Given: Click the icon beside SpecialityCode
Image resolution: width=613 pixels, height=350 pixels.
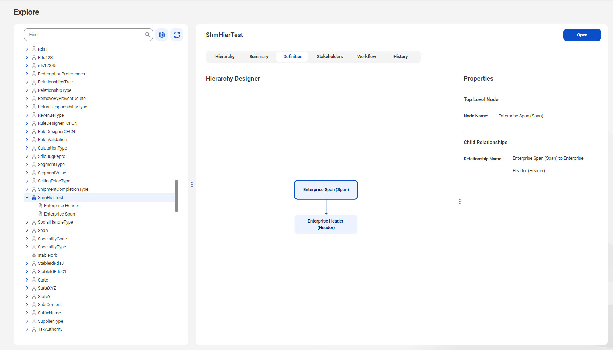Looking at the screenshot, I should point(34,239).
